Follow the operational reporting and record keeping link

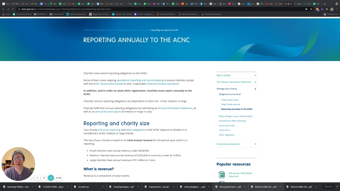click(x=140, y=80)
